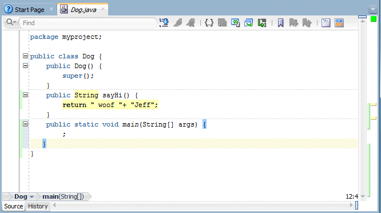Switch to the Start Page tab
This screenshot has height=213, width=381.
pyautogui.click(x=29, y=10)
